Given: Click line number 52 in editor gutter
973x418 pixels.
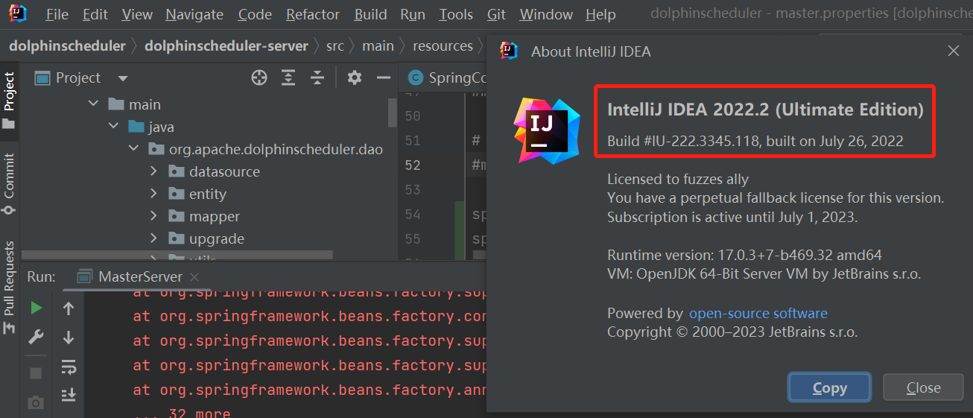Looking at the screenshot, I should (x=413, y=165).
